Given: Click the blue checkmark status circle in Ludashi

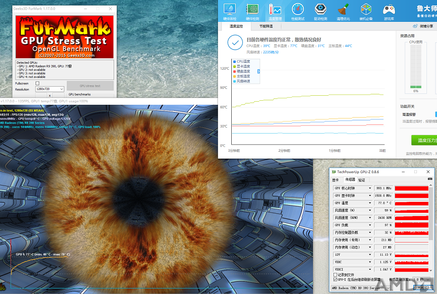Looking at the screenshot, I should click(x=235, y=42).
